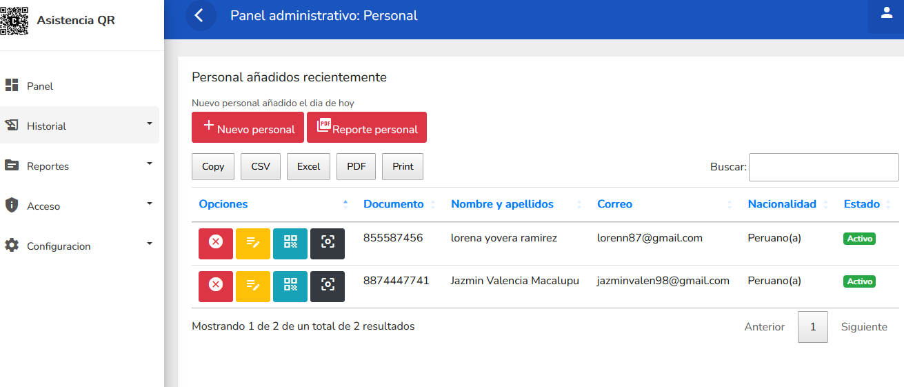This screenshot has height=387, width=904.
Task: Go to Siguiente page of results
Action: click(x=864, y=327)
